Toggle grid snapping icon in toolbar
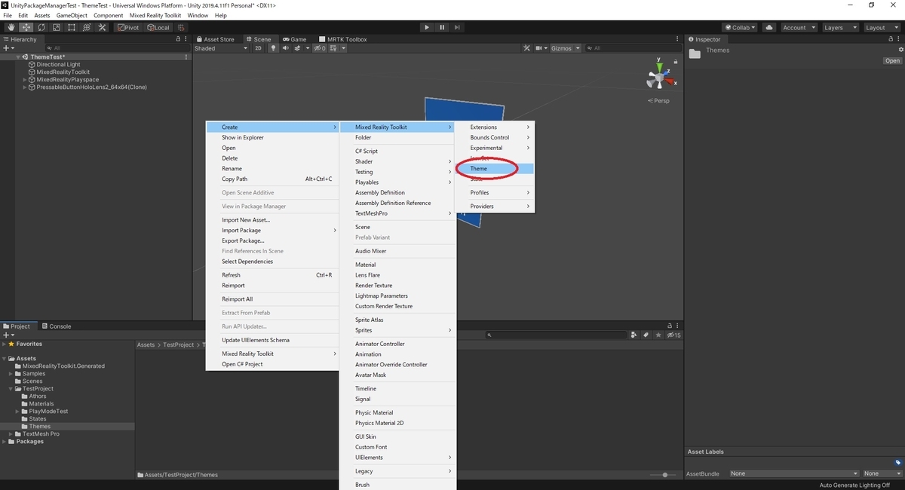 (182, 27)
